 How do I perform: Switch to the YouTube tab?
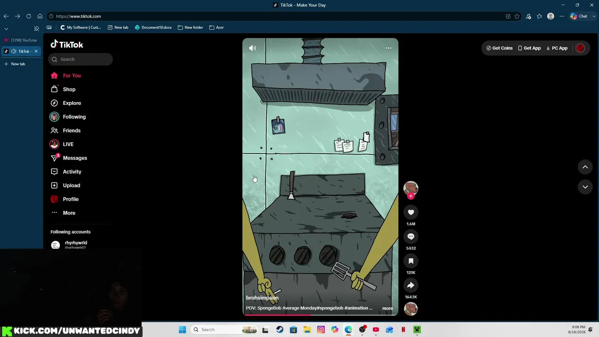click(21, 40)
